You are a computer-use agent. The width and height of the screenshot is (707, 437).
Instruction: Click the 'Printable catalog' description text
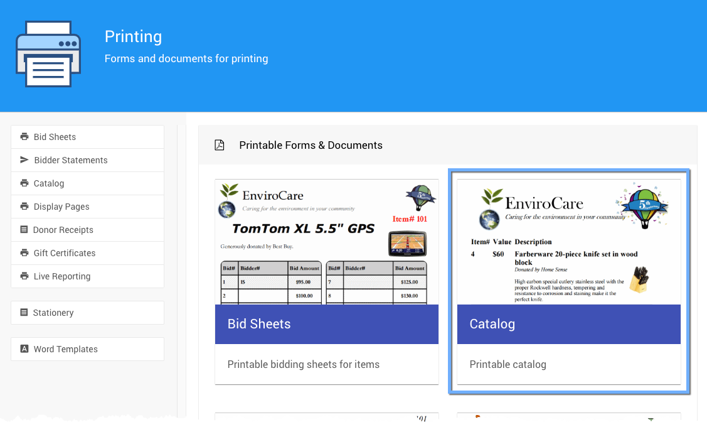click(x=508, y=364)
